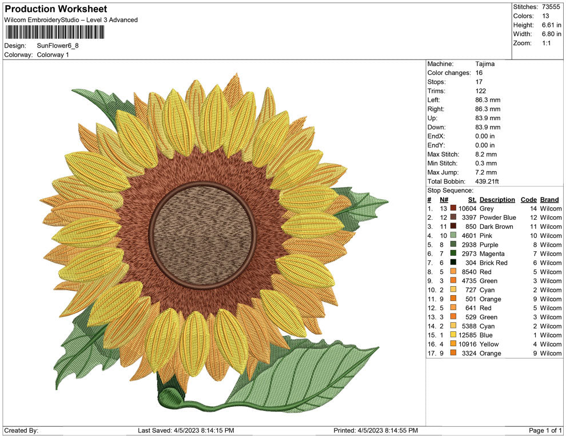The image size is (566, 436).
Task: Click the N# column header
Action: coord(444,200)
